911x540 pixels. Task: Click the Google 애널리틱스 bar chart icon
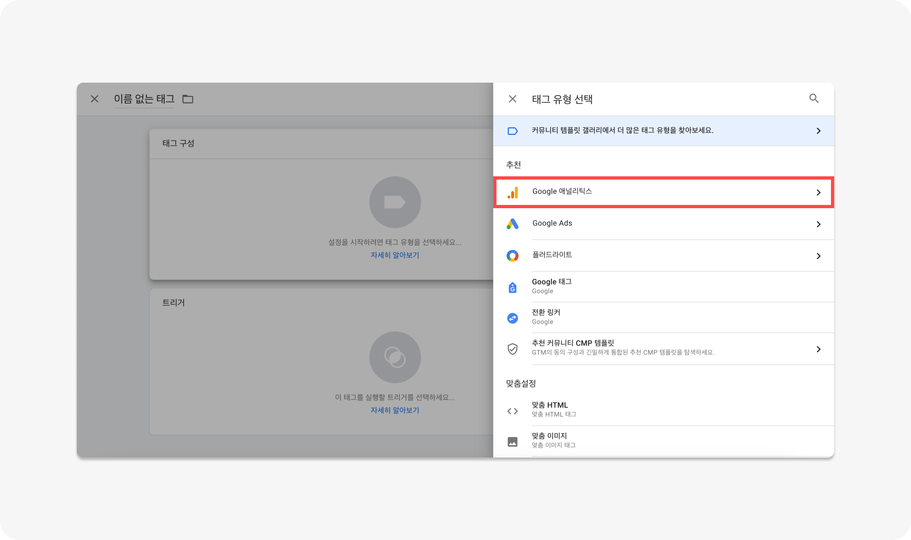point(512,192)
